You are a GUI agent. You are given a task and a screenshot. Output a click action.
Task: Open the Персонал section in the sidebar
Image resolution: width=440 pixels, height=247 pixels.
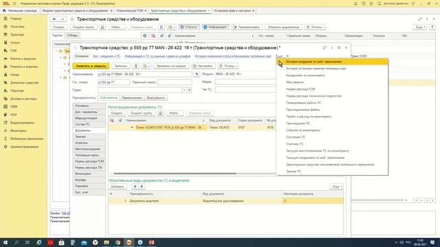16,91
